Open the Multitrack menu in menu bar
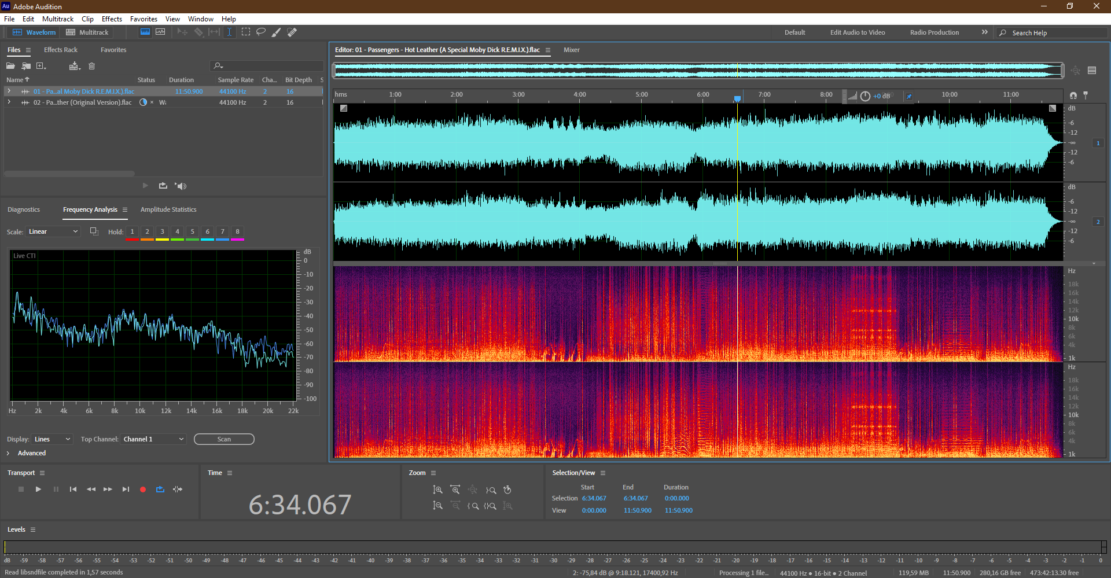The width and height of the screenshot is (1111, 578). pos(58,19)
